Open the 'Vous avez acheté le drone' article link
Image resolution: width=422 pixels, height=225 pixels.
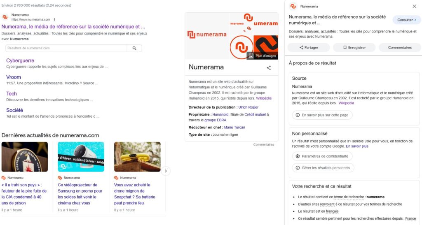click(x=135, y=194)
